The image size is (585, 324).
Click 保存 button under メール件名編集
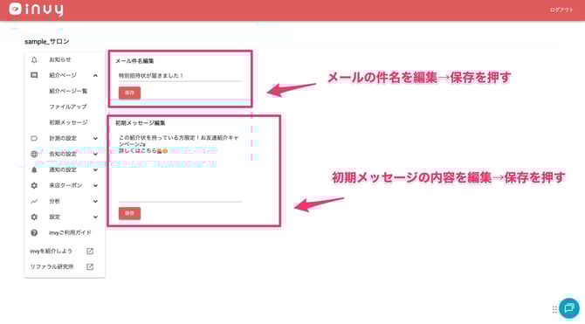129,93
